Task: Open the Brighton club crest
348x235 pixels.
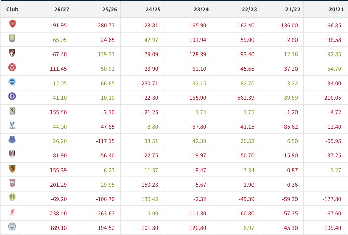Action: (x=12, y=82)
